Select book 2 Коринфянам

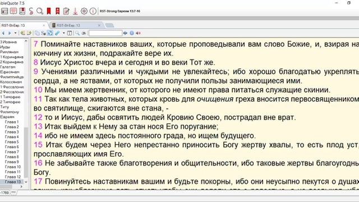point(12,62)
